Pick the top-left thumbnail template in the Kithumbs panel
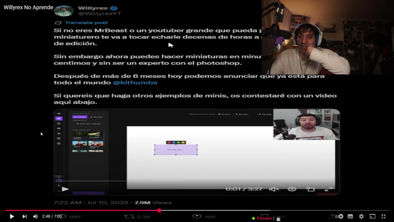Screen dimensions: 394x222 tap(79, 135)
